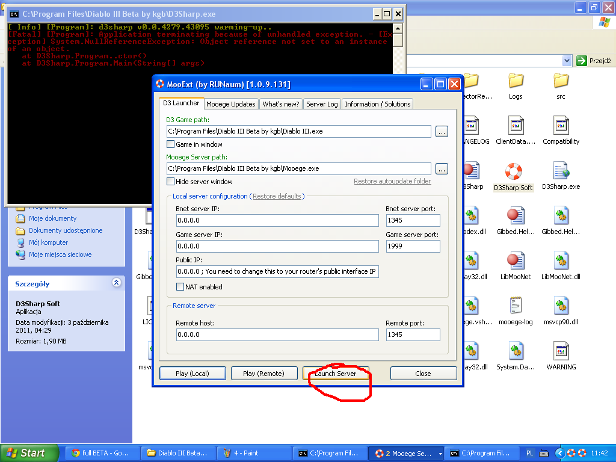Viewport: 616px width, 462px height.
Task: Switch to full BETA Chrome taskbar item
Action: [102, 453]
